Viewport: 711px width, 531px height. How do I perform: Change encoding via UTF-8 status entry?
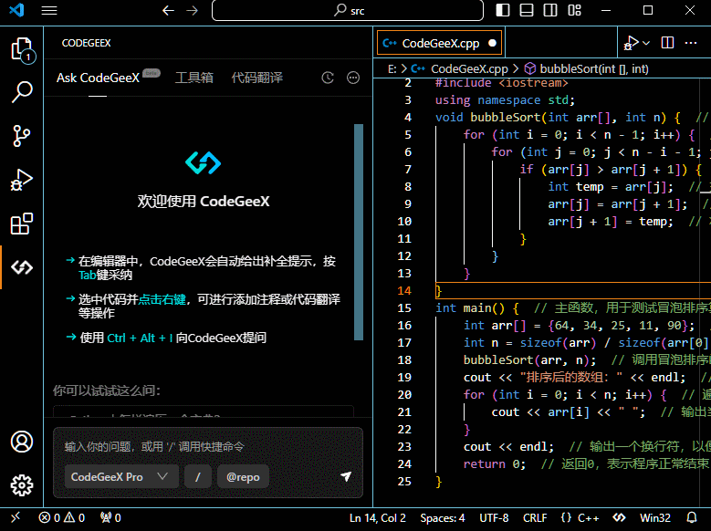click(494, 518)
